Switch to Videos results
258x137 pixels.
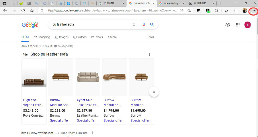click(80, 37)
